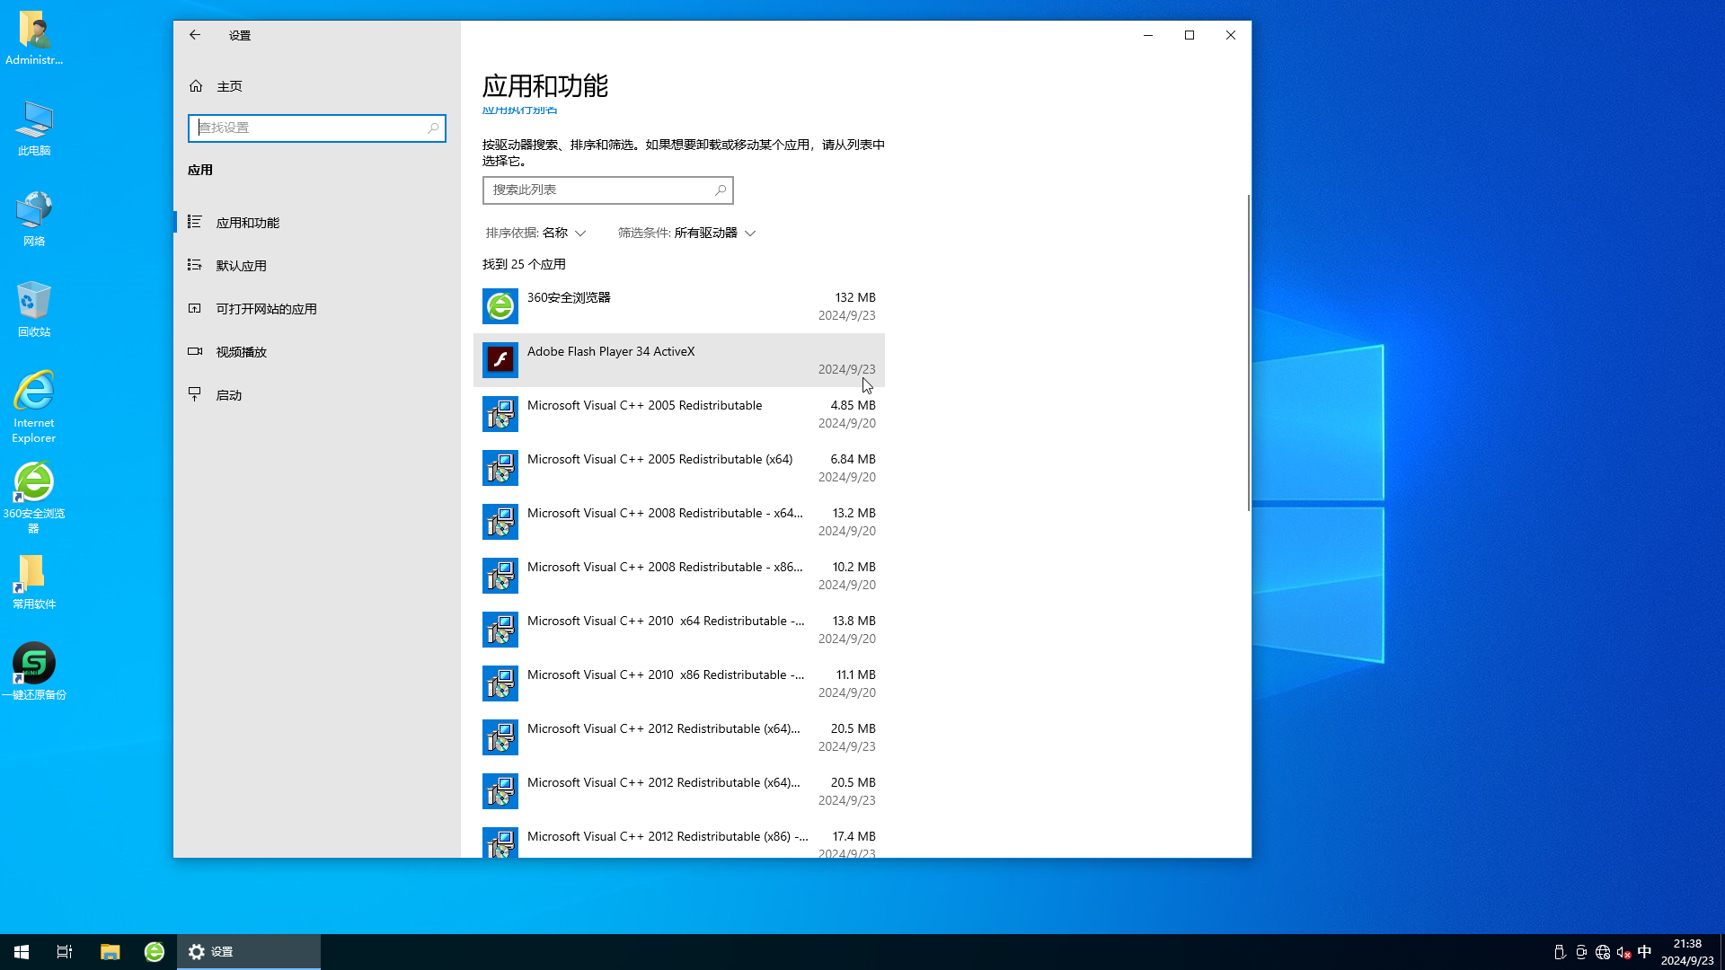Select 一键还原备份 desktop shortcut

point(34,672)
